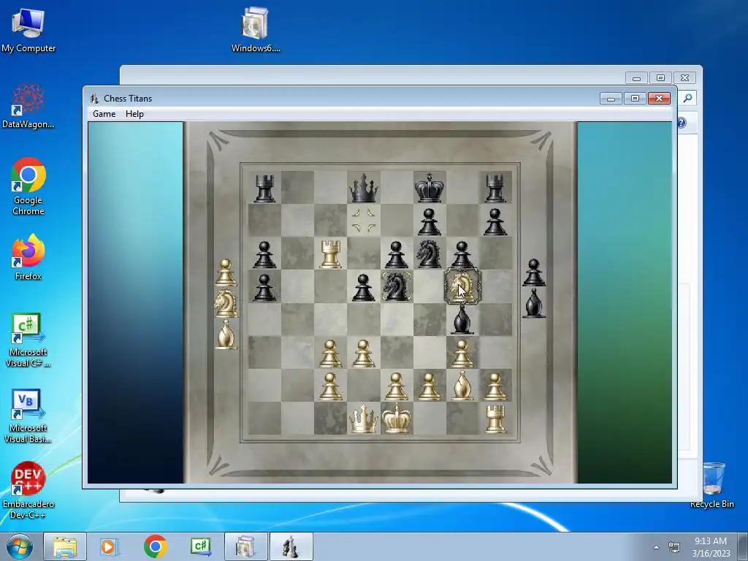The height and width of the screenshot is (561, 748).
Task: Open the Game menu
Action: pos(104,114)
